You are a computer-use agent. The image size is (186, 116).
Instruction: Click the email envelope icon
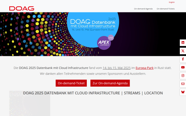tap(183, 84)
